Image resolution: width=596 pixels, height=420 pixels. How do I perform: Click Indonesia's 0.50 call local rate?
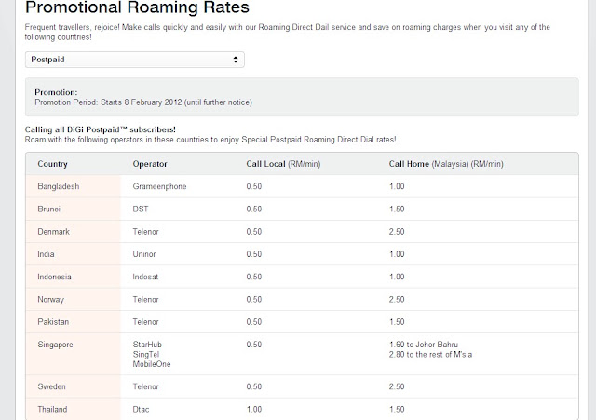254,277
